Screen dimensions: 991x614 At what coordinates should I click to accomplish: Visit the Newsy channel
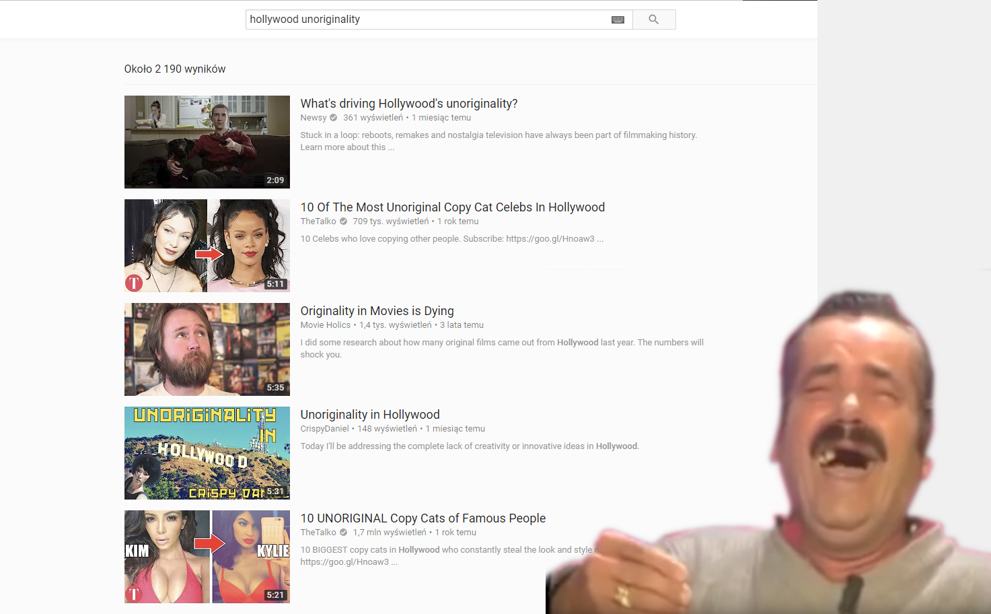[x=314, y=118]
